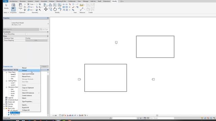
Task: Click the Legends icon in Project Browser
Action: (x=6, y=98)
